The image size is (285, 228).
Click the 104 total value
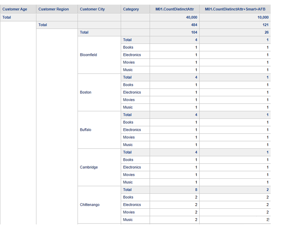pos(194,32)
